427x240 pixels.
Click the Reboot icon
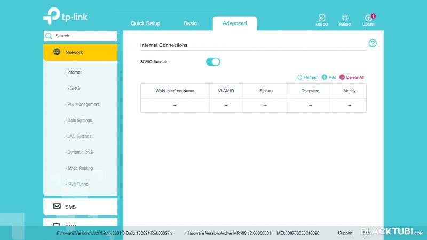coord(345,18)
